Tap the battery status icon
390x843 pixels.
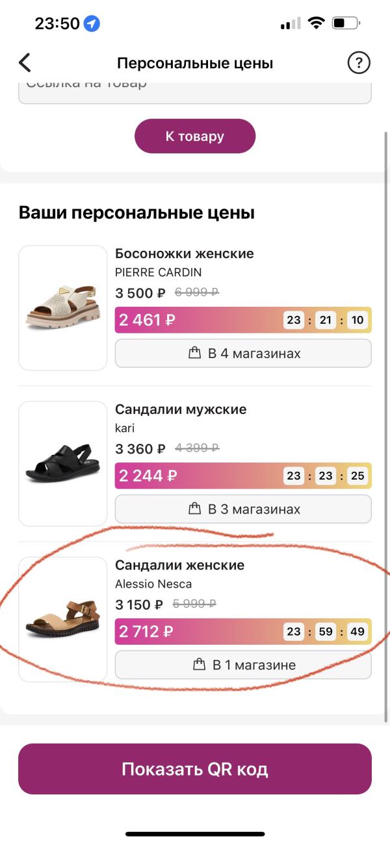click(x=345, y=24)
